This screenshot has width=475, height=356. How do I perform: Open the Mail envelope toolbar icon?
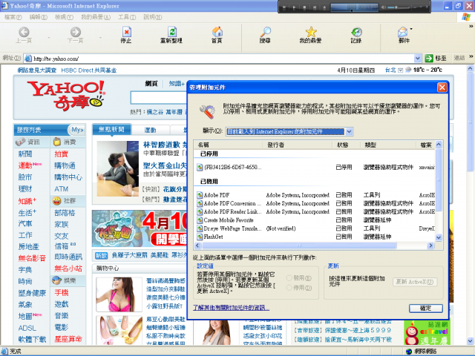pos(402,31)
